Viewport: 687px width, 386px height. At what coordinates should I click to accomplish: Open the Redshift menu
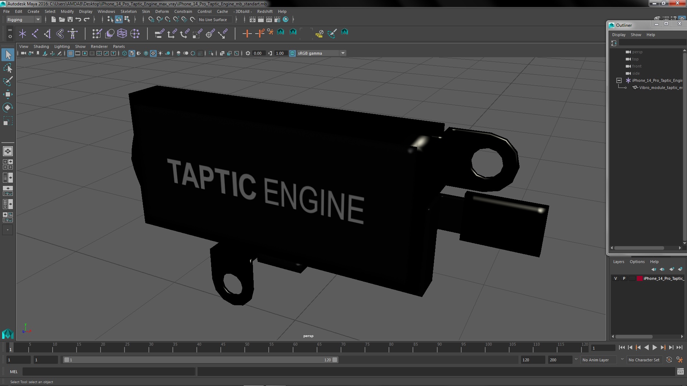tap(265, 11)
